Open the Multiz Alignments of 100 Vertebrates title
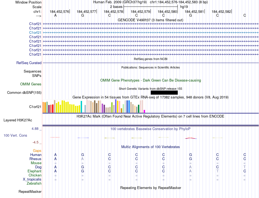Image resolution: width=259 pixels, height=198 pixels. 150,147
